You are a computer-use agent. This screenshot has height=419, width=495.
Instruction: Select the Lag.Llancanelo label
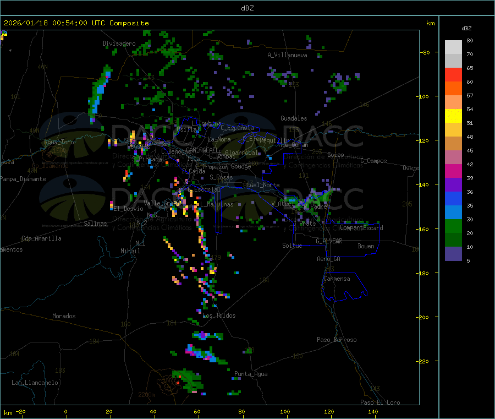click(x=35, y=383)
